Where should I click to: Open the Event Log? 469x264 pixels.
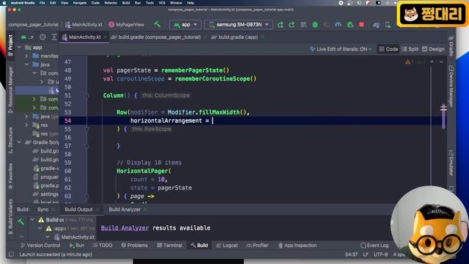pyautogui.click(x=374, y=245)
